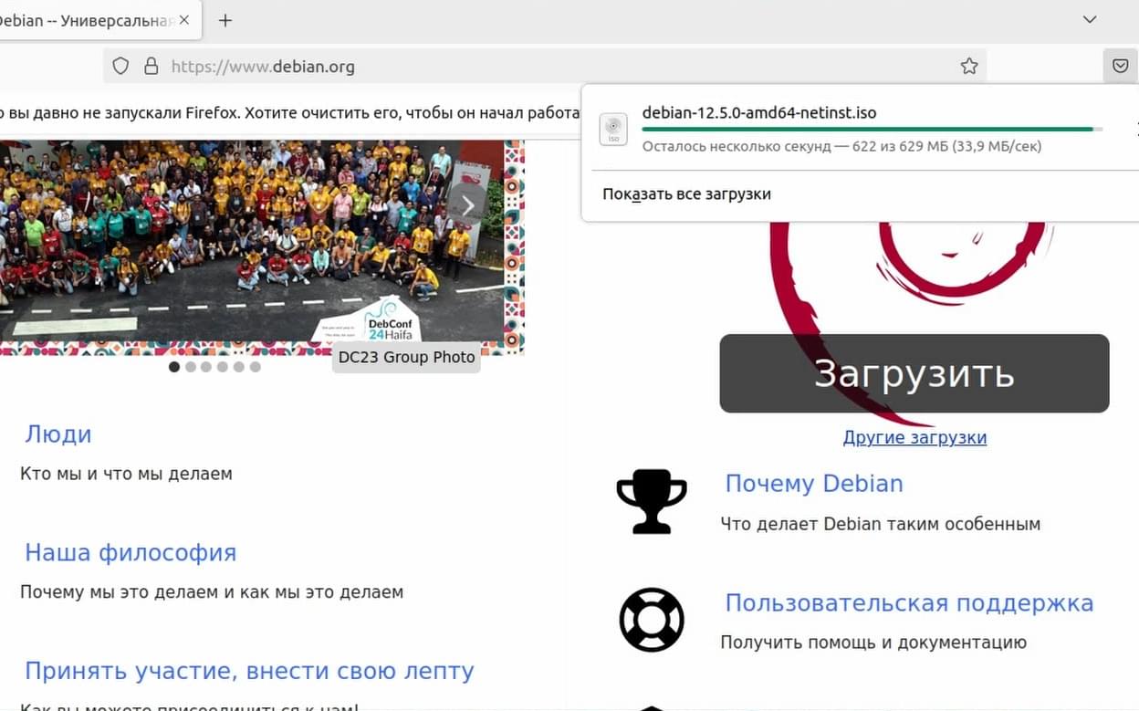Select the fifth carousel slide dot

point(239,367)
